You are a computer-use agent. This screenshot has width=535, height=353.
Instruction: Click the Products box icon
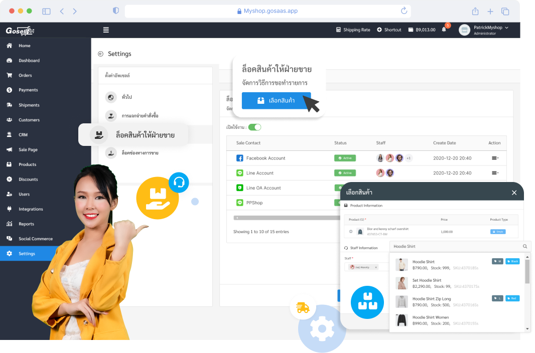(9, 164)
